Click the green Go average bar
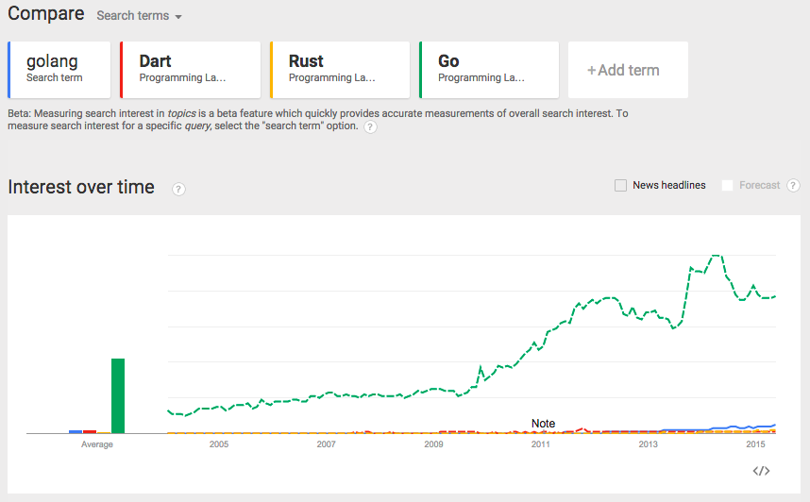Screen dimensions: 810x502 click(118, 395)
